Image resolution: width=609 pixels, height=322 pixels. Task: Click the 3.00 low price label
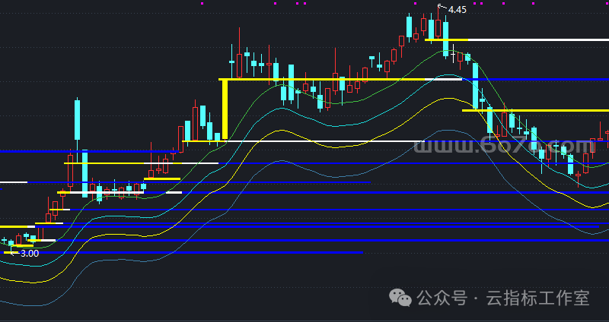30,253
